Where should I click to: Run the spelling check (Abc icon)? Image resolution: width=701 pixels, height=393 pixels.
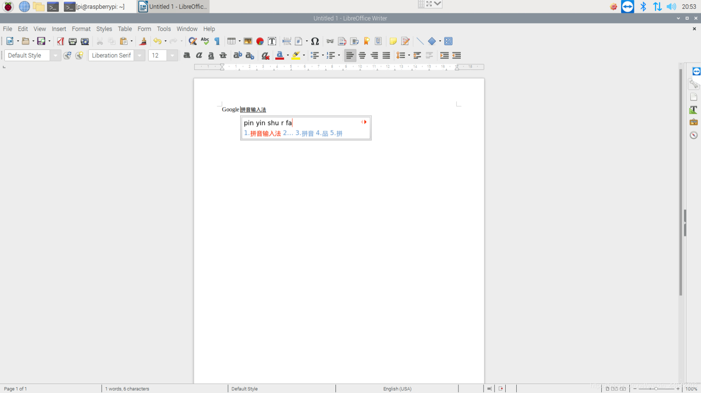point(205,41)
